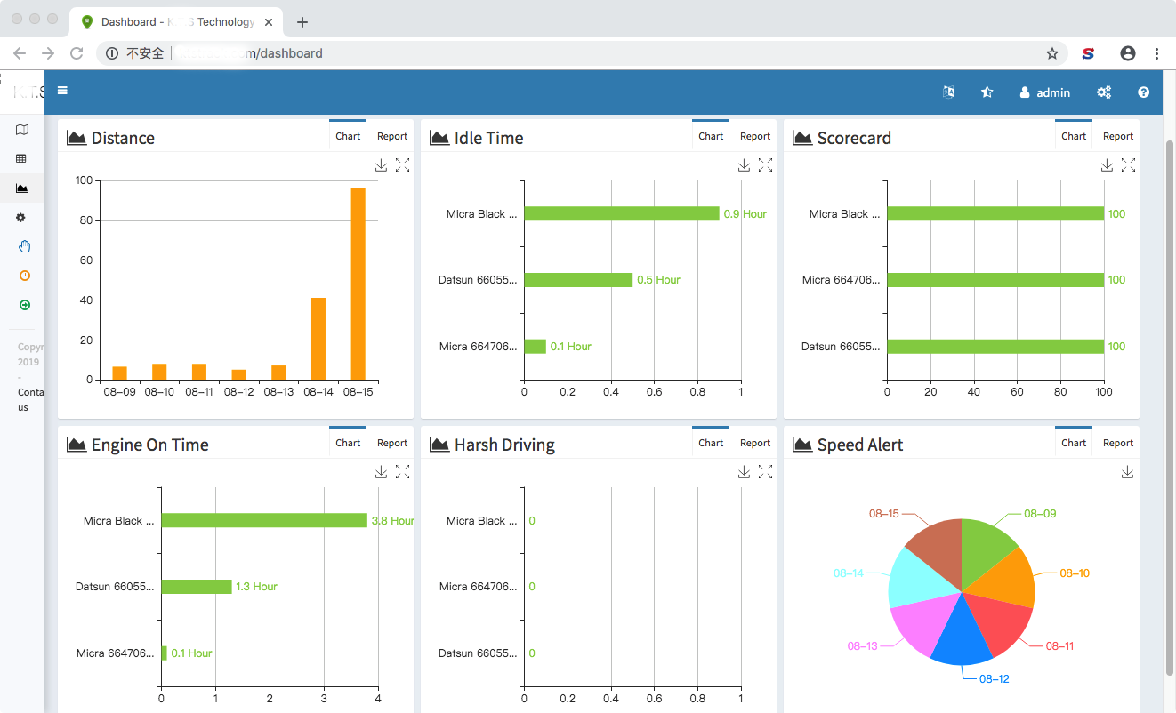
Task: Click the favorites star icon in header
Action: [987, 92]
